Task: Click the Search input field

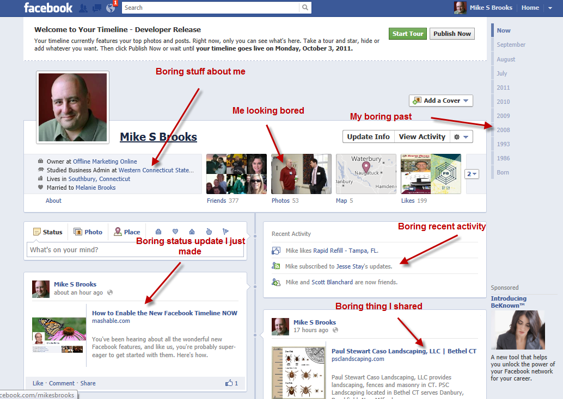Action: (210, 8)
